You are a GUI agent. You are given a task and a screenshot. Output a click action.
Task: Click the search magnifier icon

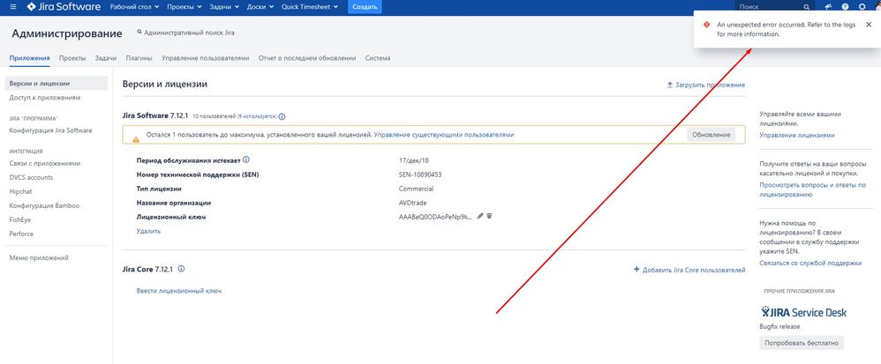[x=807, y=7]
